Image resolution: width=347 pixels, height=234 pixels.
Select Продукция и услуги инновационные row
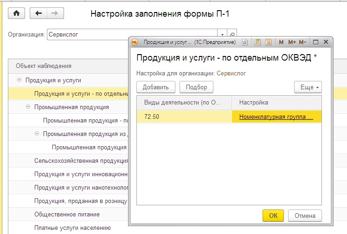click(x=68, y=174)
